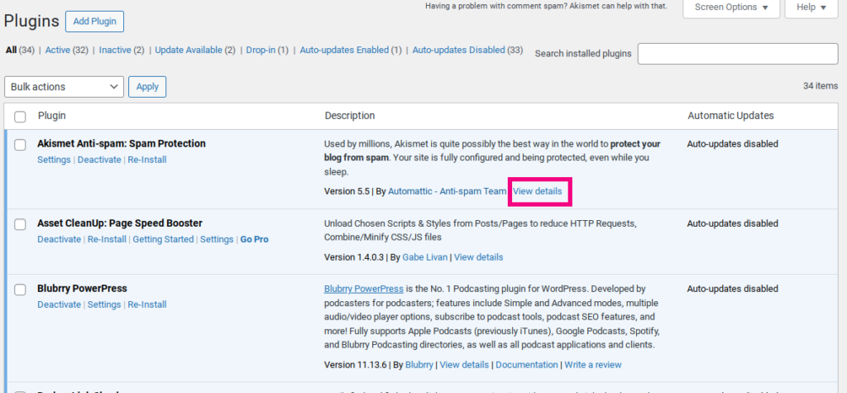This screenshot has width=847, height=393.
Task: Deactivate Blubrry PowerPress plugin
Action: [59, 304]
